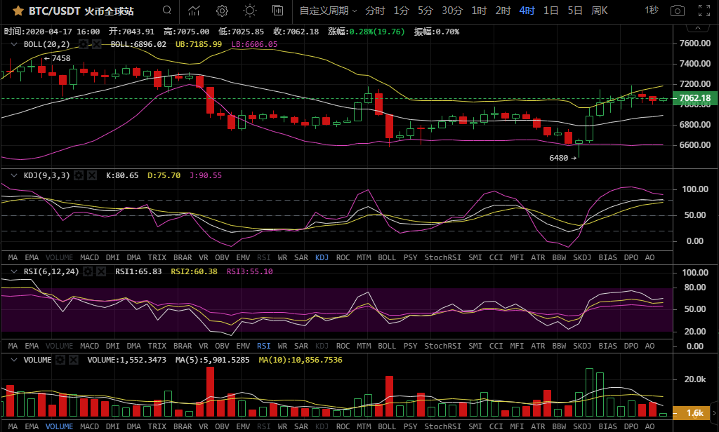
Task: Choose TRIX in KDJ panel indicator row
Action: pyautogui.click(x=157, y=257)
